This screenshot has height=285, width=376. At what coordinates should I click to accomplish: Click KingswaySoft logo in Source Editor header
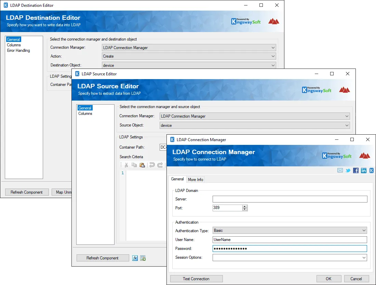(317, 90)
